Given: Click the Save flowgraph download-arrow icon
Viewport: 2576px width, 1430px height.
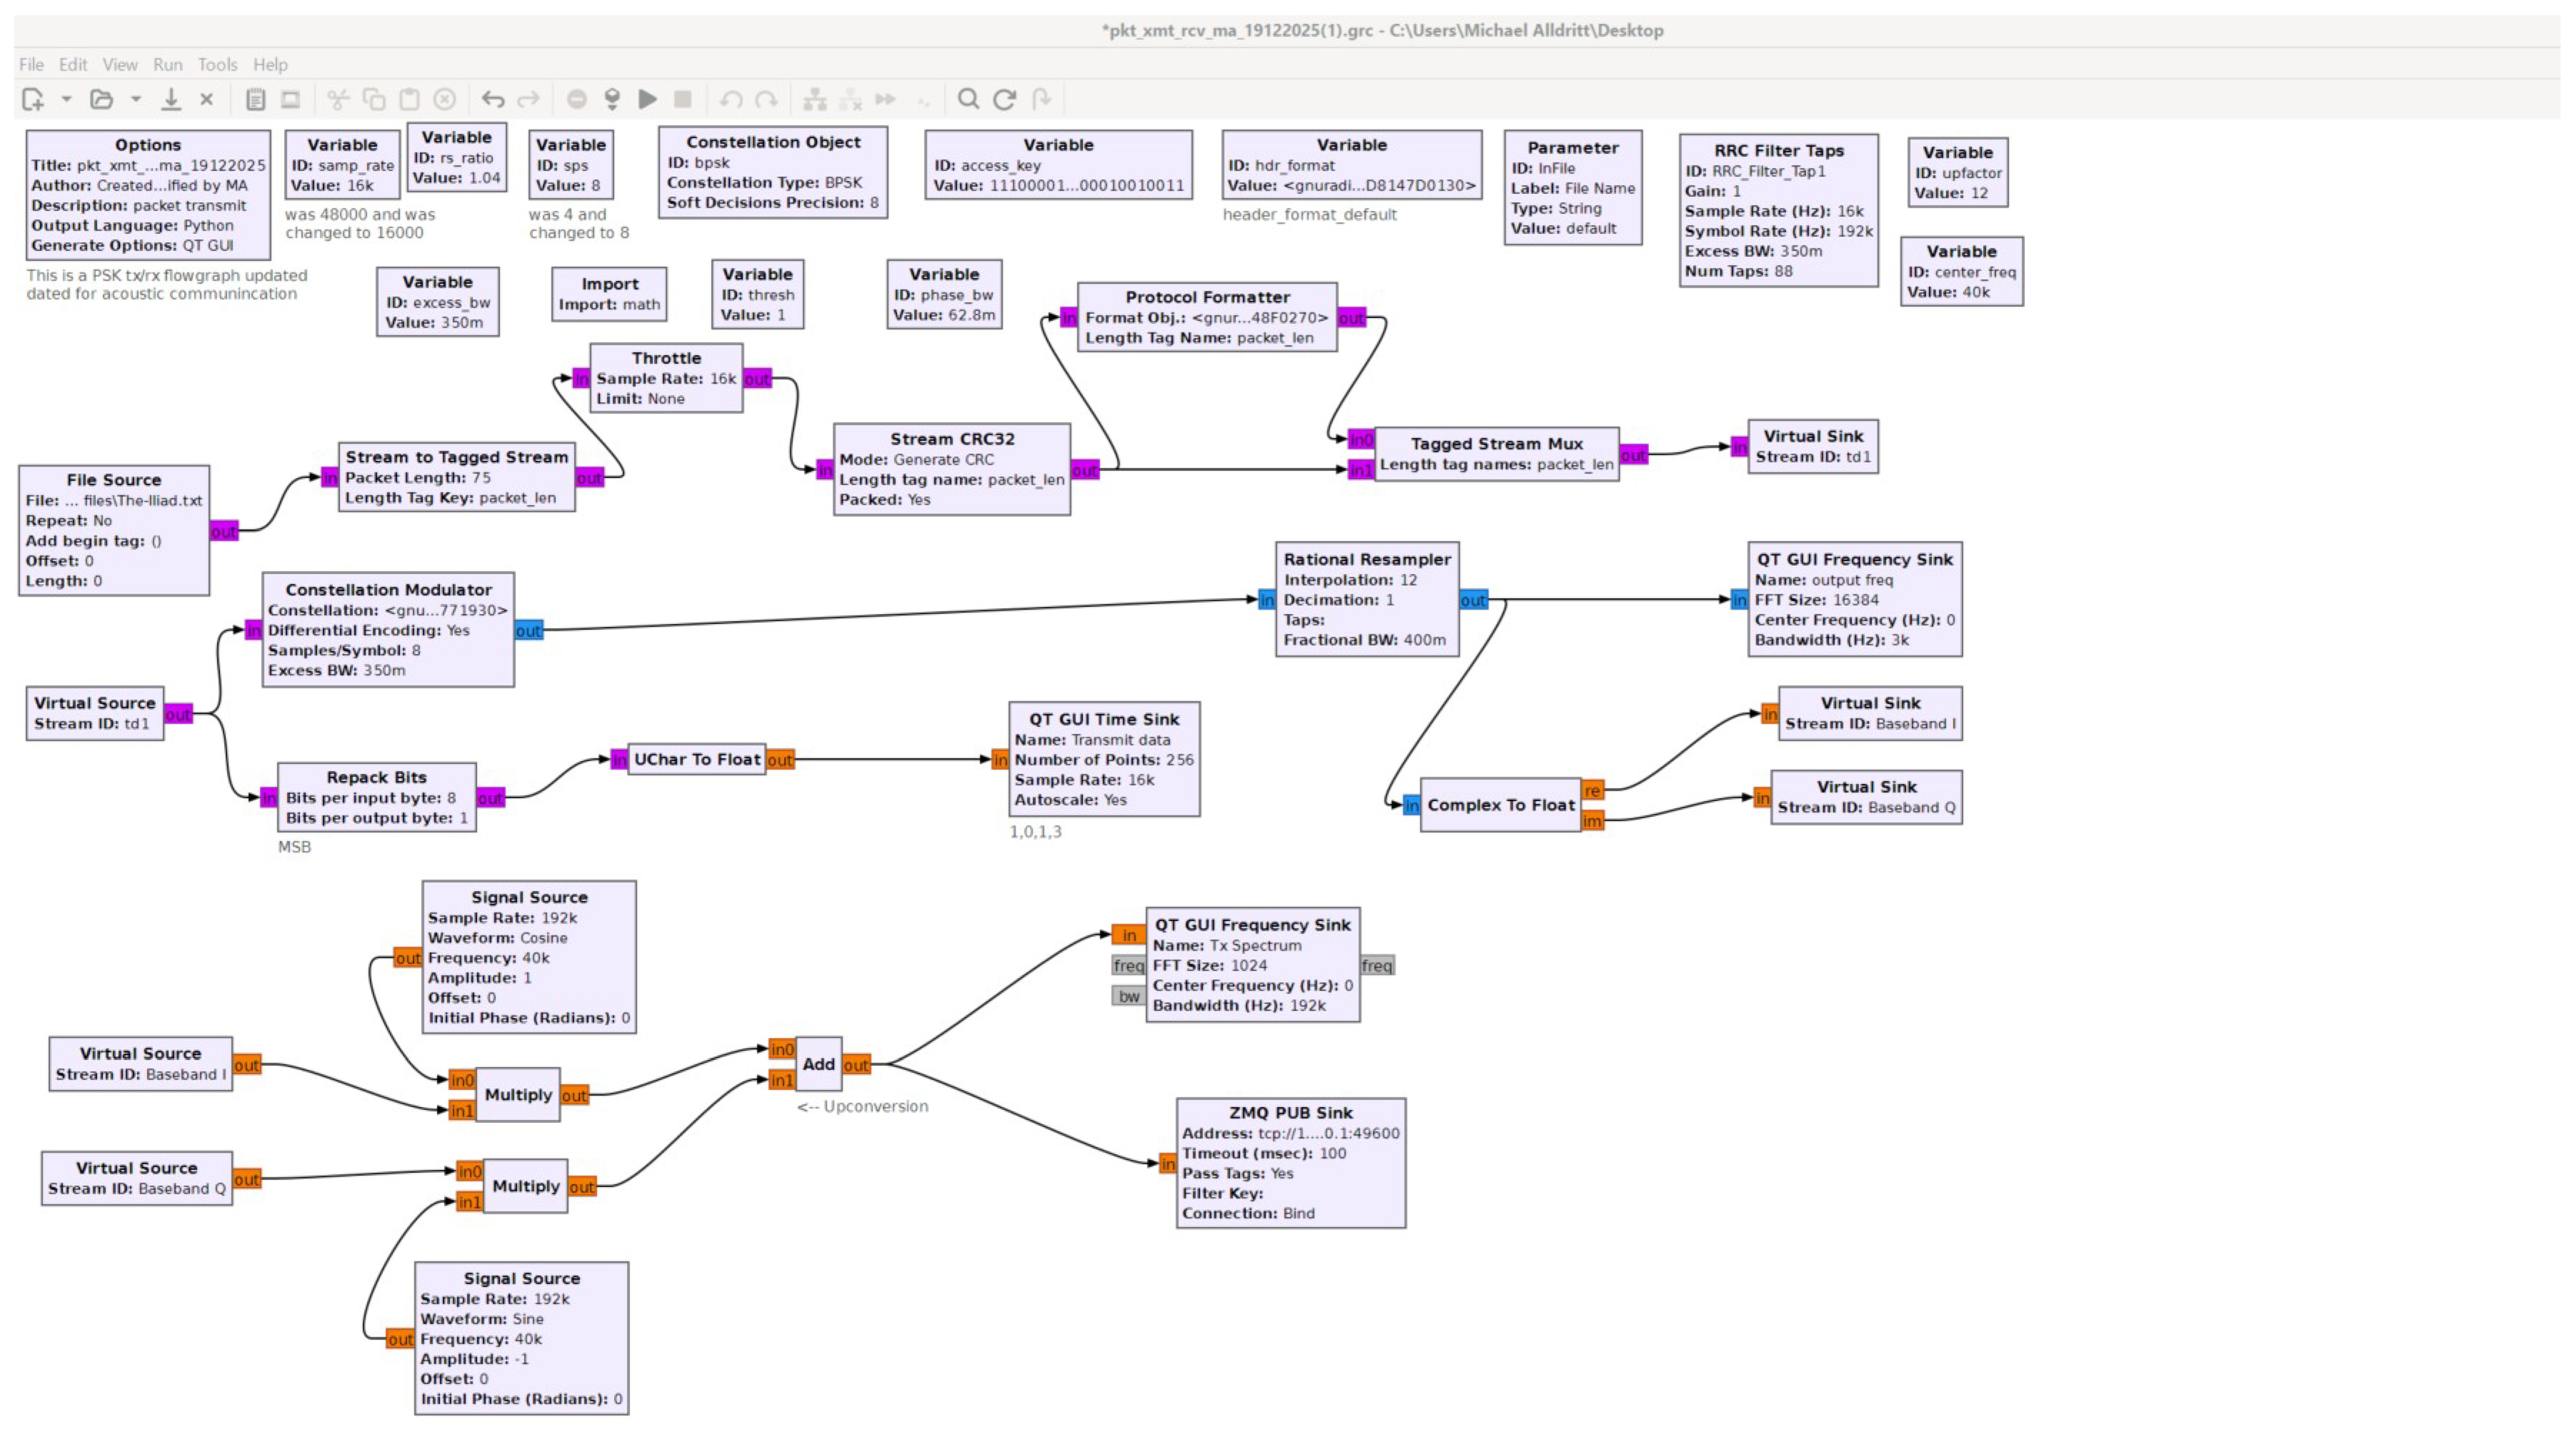Looking at the screenshot, I should pyautogui.click(x=171, y=99).
